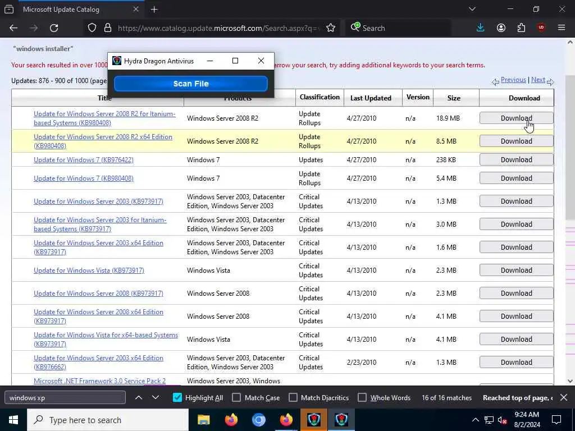This screenshot has height=431, width=575.
Task: Open the Firefox hamburger menu
Action: [562, 28]
